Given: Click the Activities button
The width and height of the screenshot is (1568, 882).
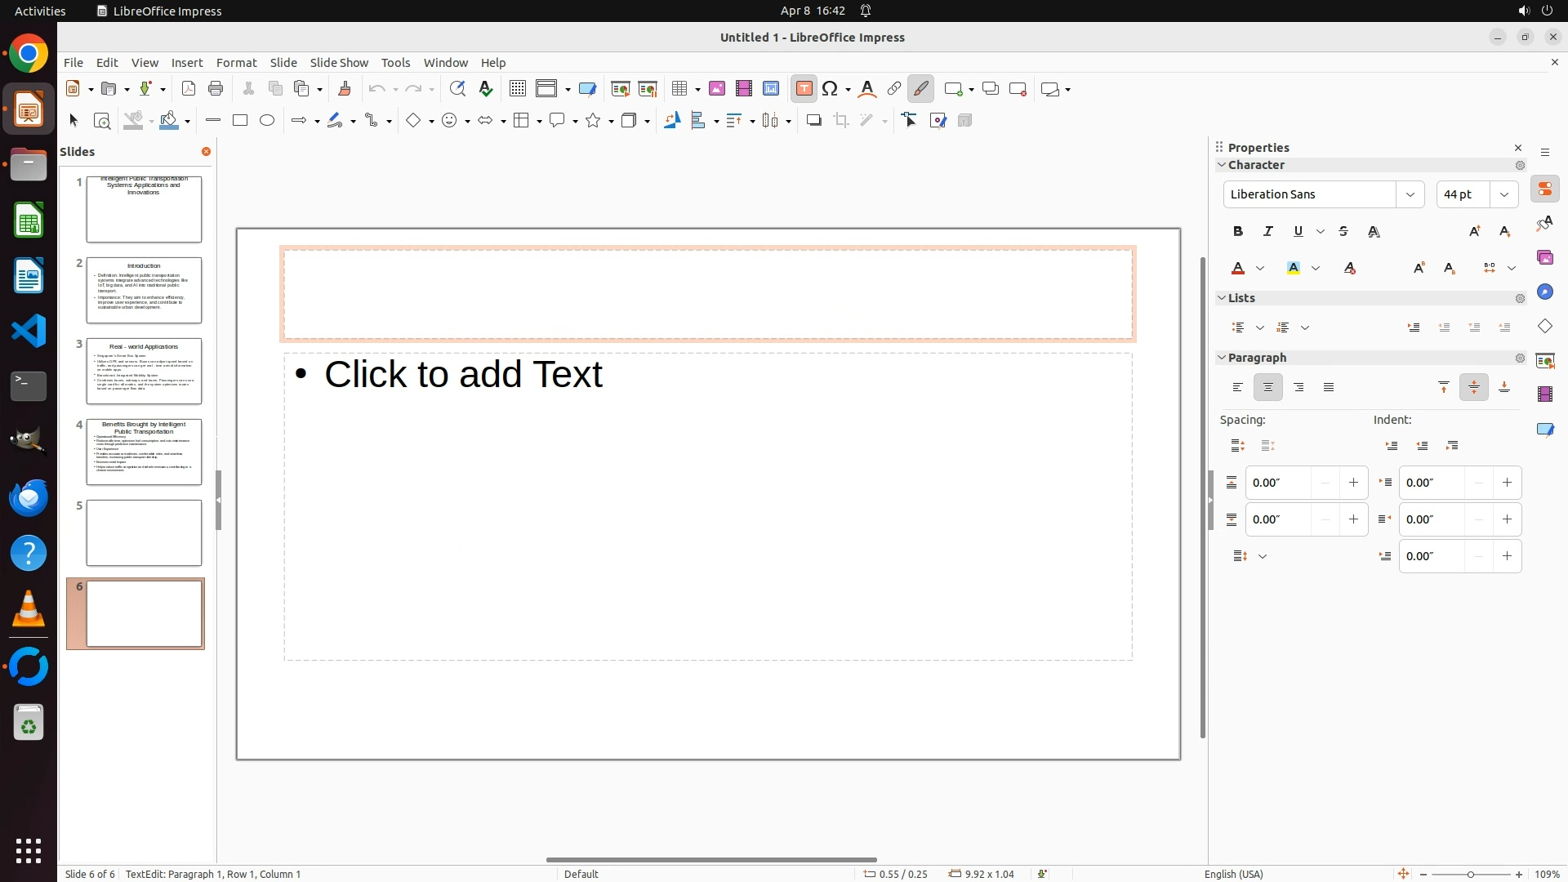Looking at the screenshot, I should click(x=40, y=11).
